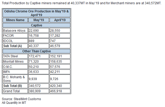The width and height of the screenshot is (165, 107).
Task: Select the Grand Total label cell
Action: 15,91
